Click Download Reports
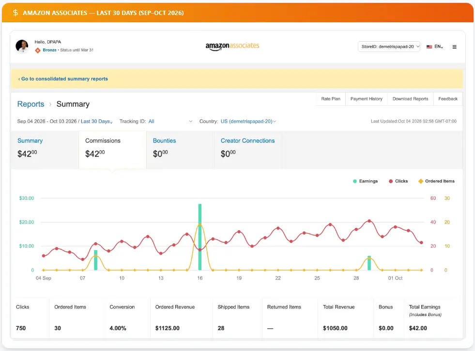Screen dimensions: 475x351 pyautogui.click(x=411, y=99)
